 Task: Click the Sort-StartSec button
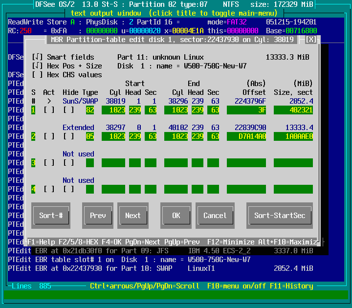pyautogui.click(x=280, y=215)
